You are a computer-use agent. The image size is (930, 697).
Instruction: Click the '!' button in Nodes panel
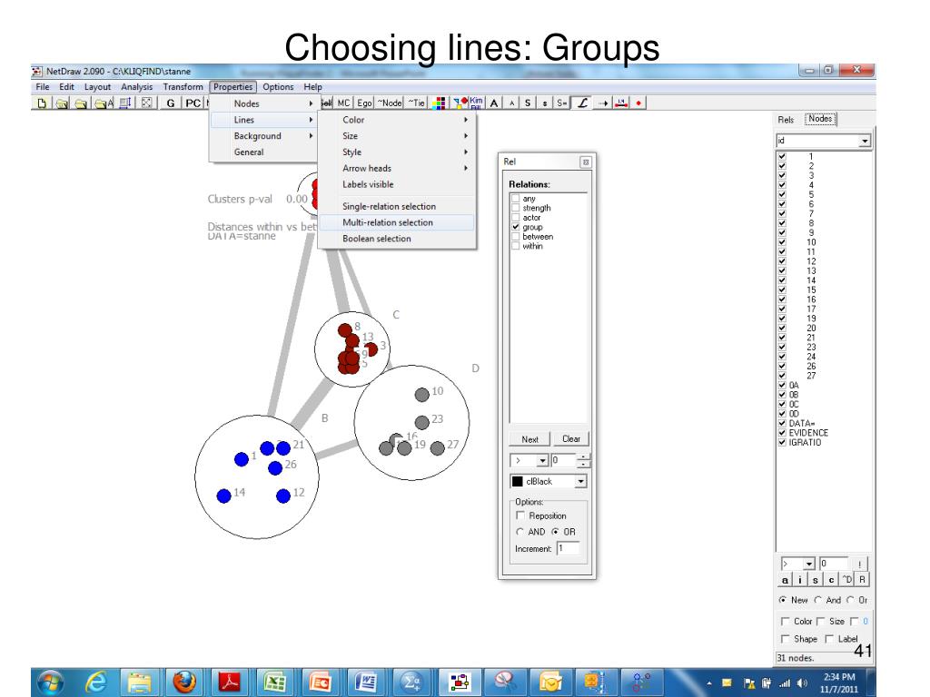859,564
